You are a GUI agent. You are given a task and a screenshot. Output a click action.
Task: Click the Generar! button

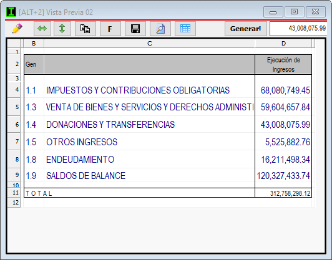(x=246, y=29)
